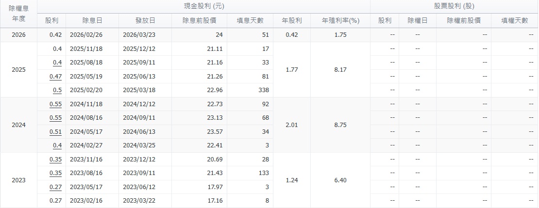
Task: Select the payment date 2024/12/12
Action: 139,104
